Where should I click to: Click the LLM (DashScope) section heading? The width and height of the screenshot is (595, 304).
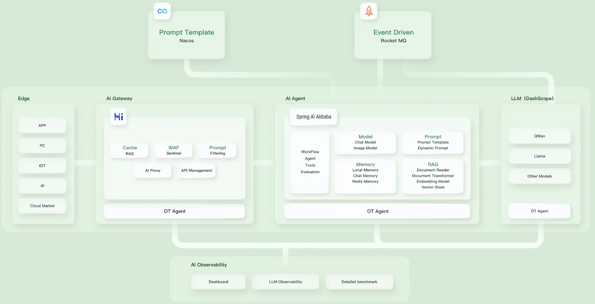click(532, 98)
